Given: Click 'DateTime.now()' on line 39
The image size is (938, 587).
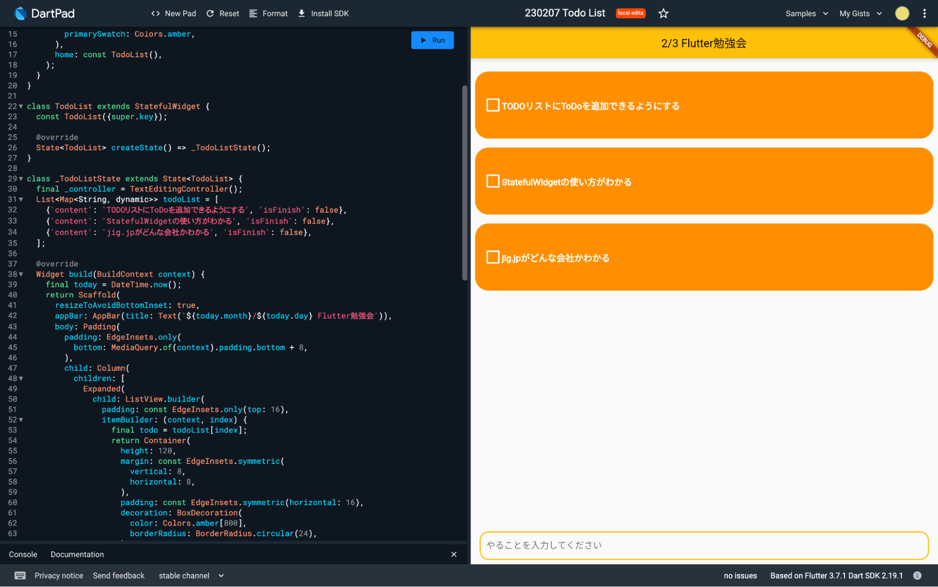Looking at the screenshot, I should pyautogui.click(x=144, y=285).
